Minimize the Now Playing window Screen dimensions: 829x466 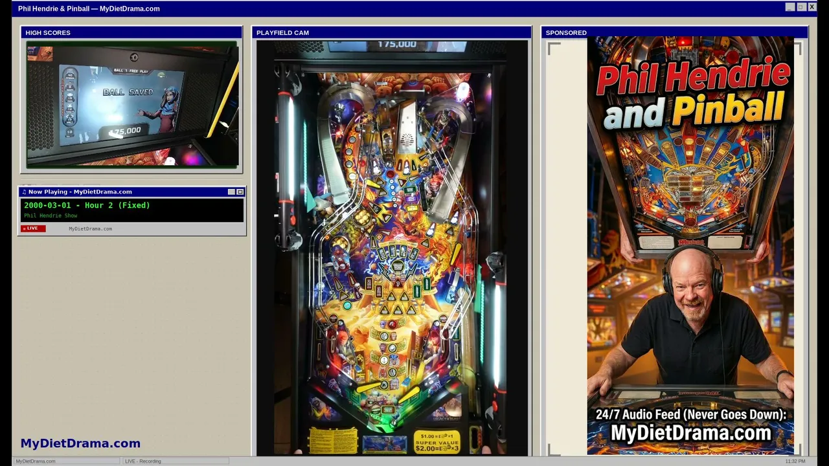point(231,192)
